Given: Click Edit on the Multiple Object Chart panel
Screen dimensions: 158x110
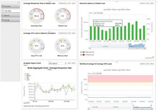Looking at the screenshot, I should (69, 63).
